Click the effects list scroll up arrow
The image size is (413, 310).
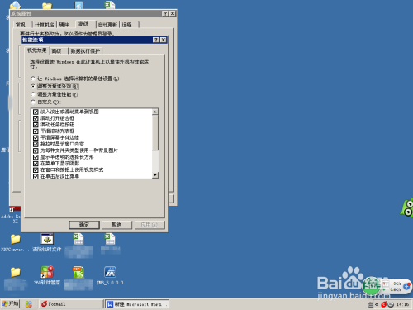pyautogui.click(x=155, y=112)
